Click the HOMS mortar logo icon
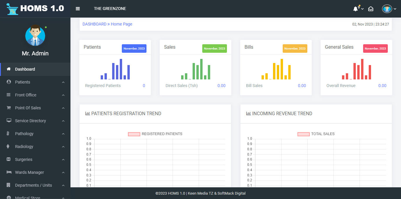The image size is (401, 199). (x=12, y=9)
